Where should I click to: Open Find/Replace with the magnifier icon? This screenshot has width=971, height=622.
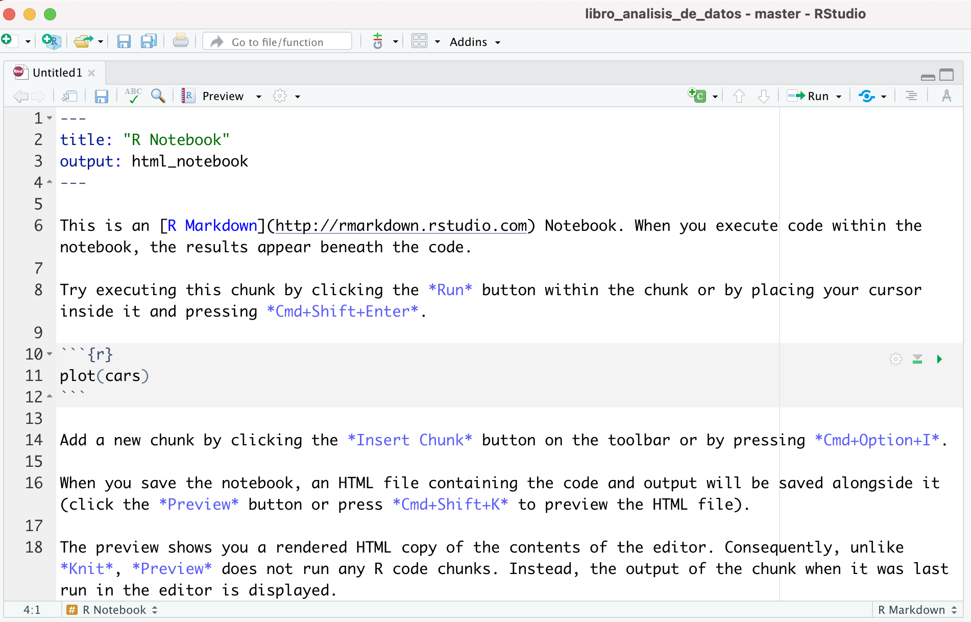pyautogui.click(x=158, y=95)
